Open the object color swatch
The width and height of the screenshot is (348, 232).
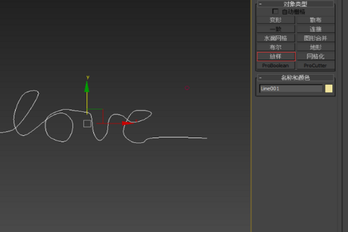329,89
